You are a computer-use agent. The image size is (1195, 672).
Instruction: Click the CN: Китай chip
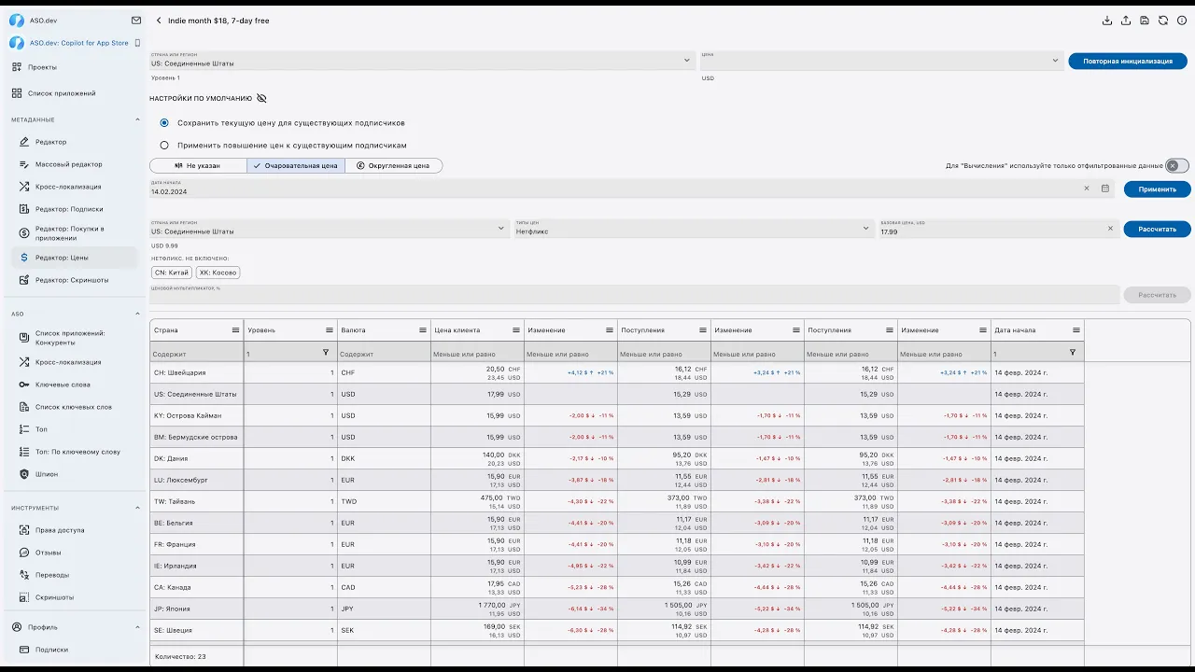click(172, 273)
